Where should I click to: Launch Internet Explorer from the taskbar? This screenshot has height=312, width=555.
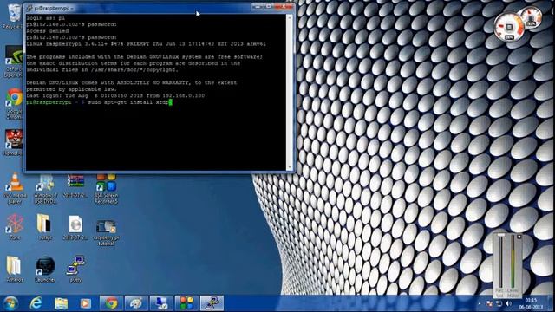pos(36,303)
